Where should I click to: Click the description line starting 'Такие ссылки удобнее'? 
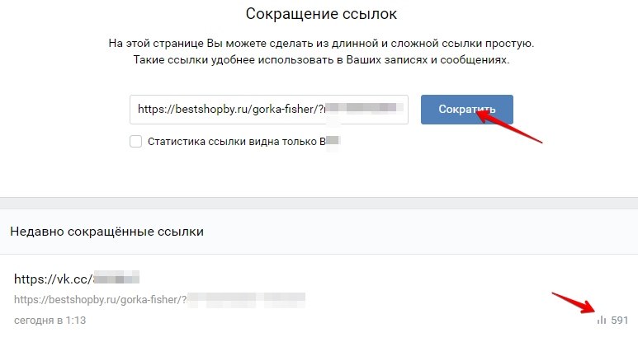319,59
